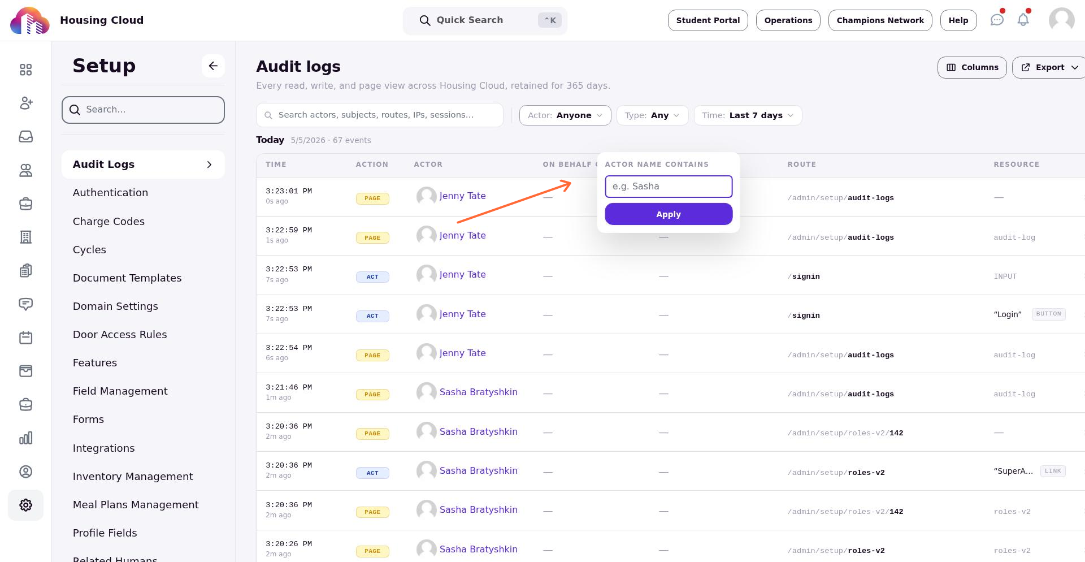Click the notifications bell icon
Image resolution: width=1085 pixels, height=562 pixels.
point(1023,20)
